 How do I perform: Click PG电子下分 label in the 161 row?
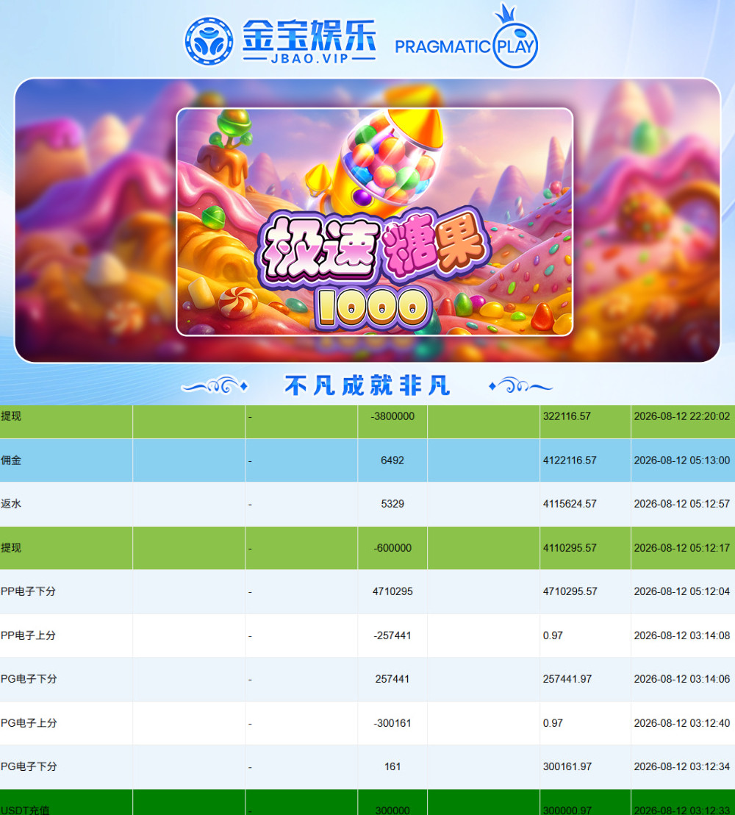(29, 766)
